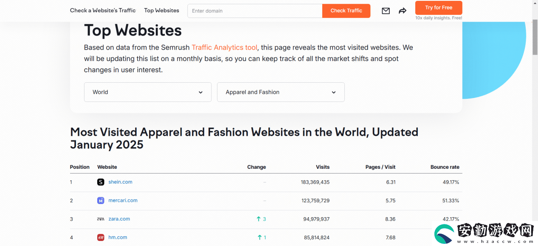The height and width of the screenshot is (246, 538).
Task: Click the share arrow icon
Action: point(403,11)
